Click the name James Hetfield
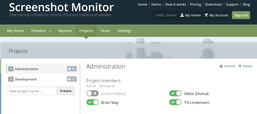Image resolution: width=257 pixels, height=114 pixels. click(113, 94)
